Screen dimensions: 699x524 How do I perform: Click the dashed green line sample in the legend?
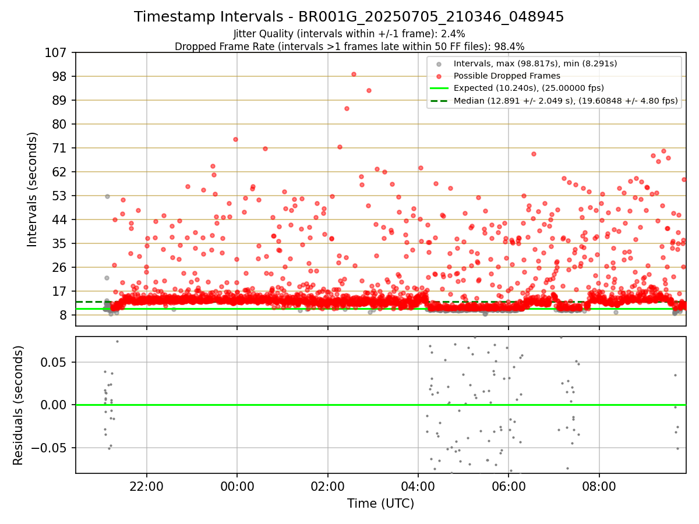click(439, 101)
